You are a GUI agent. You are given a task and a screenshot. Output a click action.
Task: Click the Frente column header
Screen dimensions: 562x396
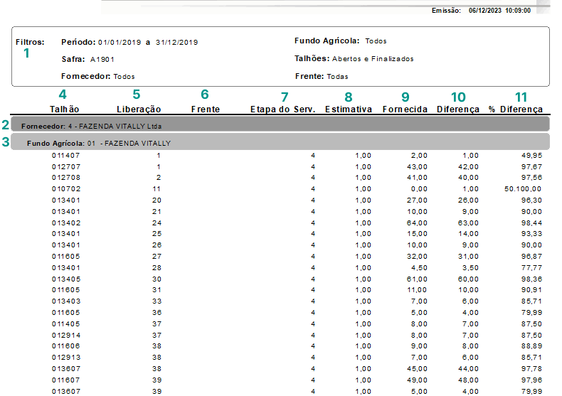[206, 109]
